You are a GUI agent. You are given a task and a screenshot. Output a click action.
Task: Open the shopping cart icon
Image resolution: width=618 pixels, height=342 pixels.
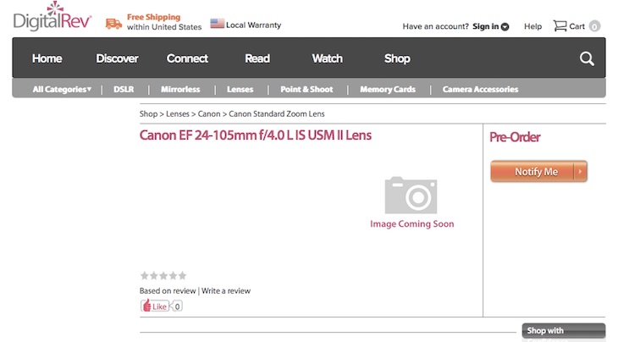tap(560, 25)
